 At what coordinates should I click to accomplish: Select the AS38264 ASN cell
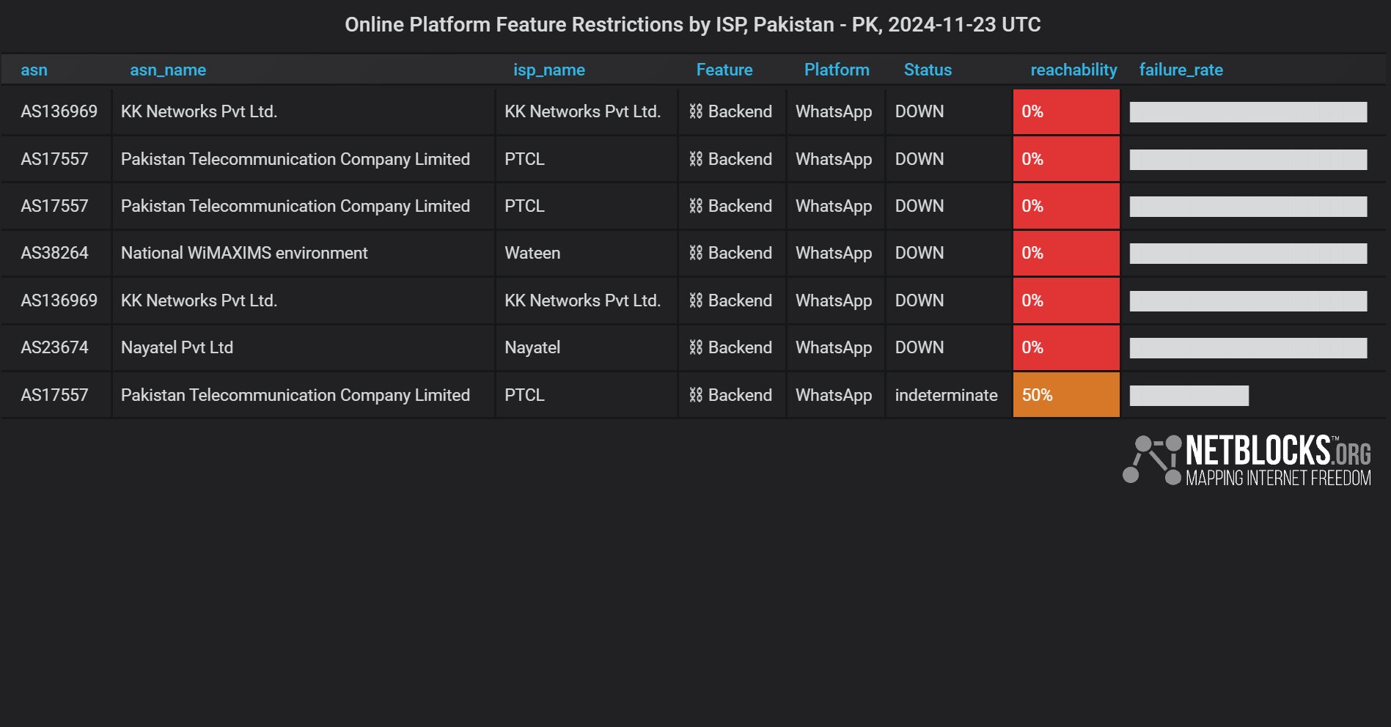[54, 254]
